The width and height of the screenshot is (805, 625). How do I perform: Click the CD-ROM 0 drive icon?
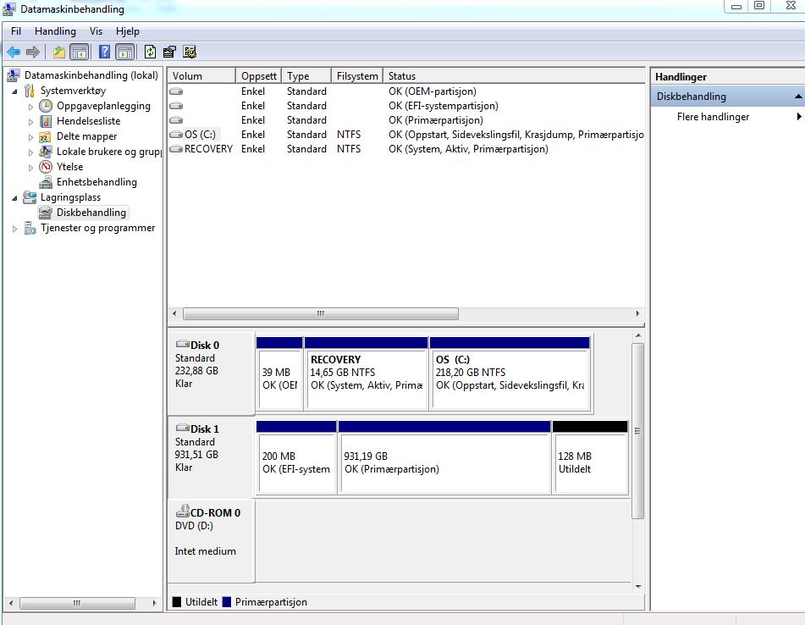[x=182, y=511]
